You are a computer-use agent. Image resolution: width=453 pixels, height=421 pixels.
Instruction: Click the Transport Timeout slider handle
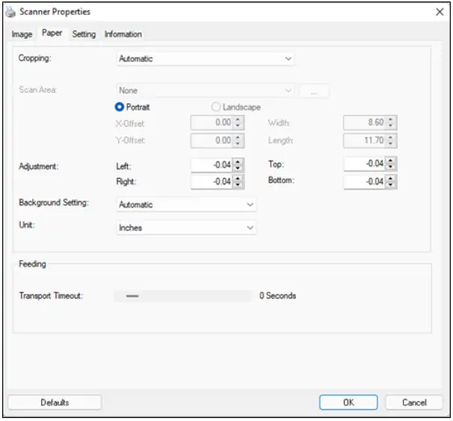click(x=132, y=296)
